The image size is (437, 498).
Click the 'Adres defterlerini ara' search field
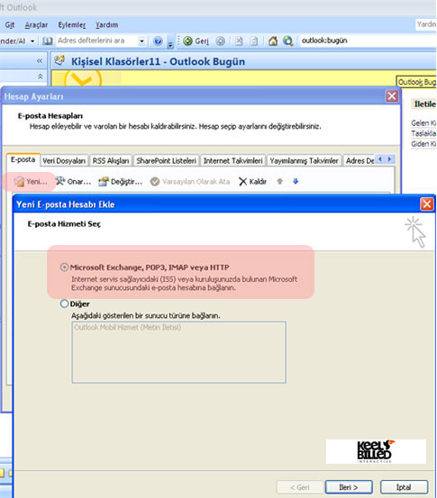tap(96, 41)
